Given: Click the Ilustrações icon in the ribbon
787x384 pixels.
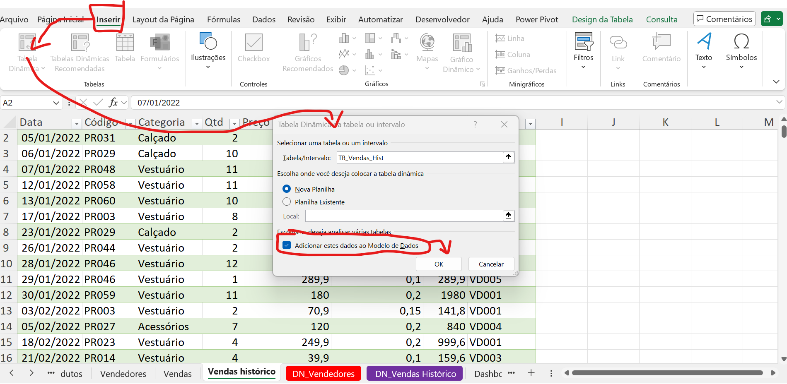Looking at the screenshot, I should pos(208,43).
